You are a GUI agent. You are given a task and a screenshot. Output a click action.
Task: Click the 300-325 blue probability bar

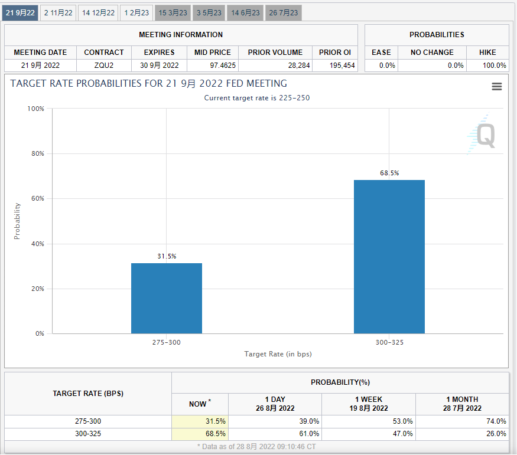[389, 257]
